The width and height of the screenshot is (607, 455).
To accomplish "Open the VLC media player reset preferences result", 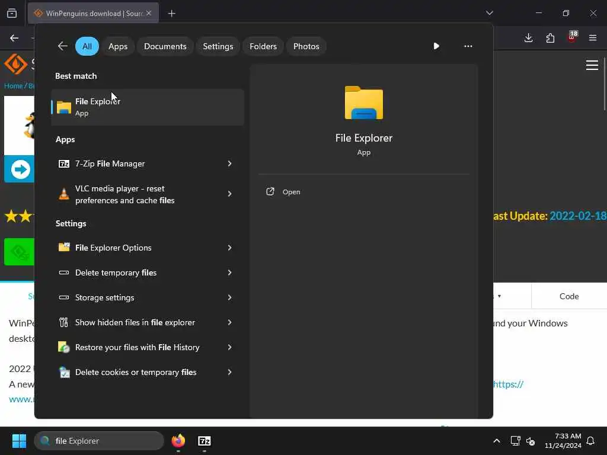I will coord(147,194).
